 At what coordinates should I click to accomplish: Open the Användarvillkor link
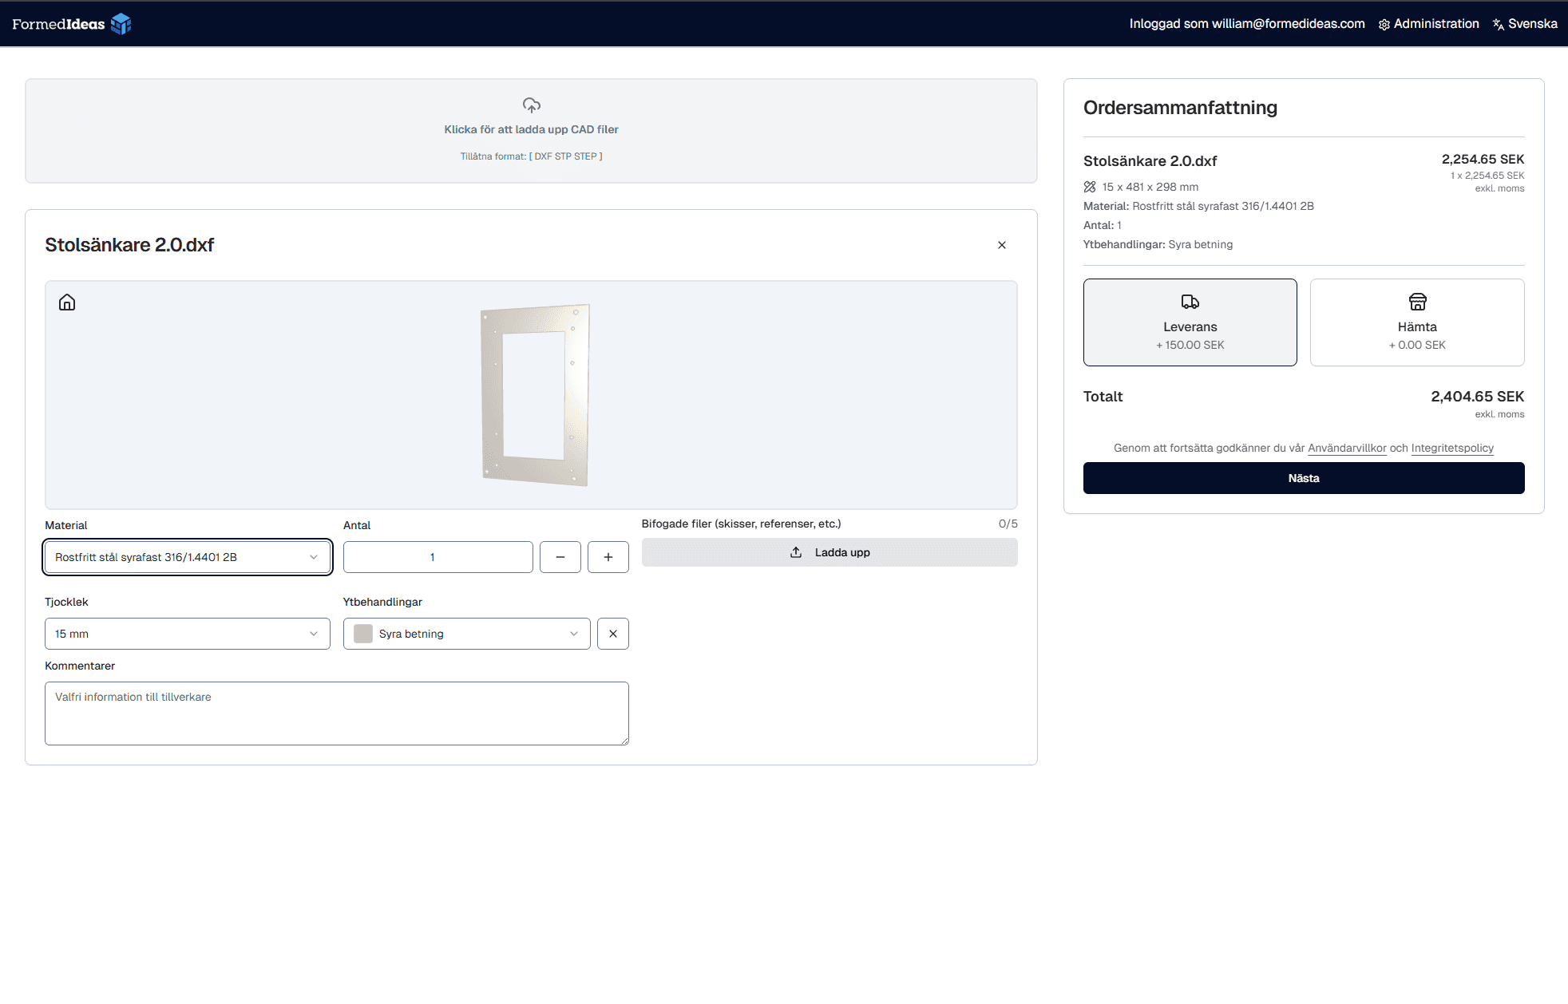coord(1346,449)
